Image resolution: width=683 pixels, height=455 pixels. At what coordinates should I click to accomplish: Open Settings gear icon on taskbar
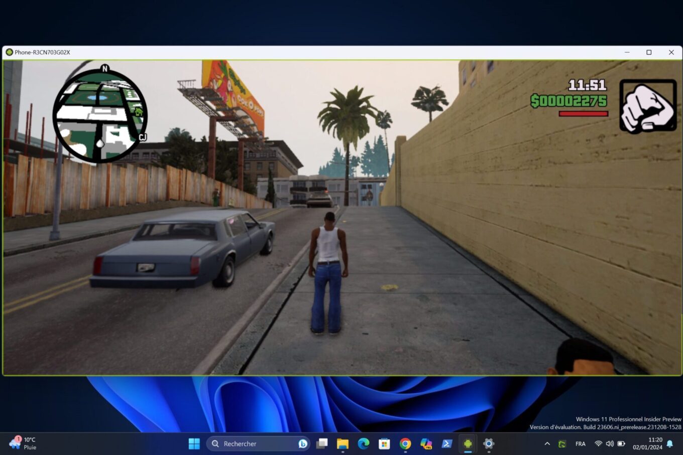(489, 443)
